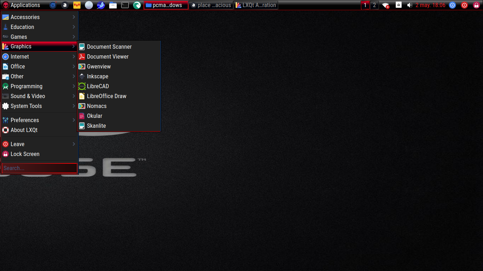The image size is (483, 271).
Task: Open the file manager icon in quick launch
Action: tap(113, 5)
